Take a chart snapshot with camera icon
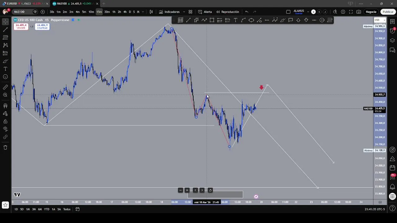The height and width of the screenshot is (223, 397). click(x=359, y=12)
